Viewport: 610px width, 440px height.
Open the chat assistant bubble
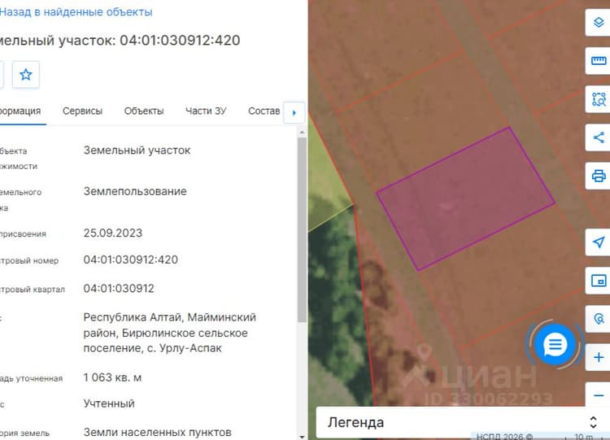click(x=555, y=344)
